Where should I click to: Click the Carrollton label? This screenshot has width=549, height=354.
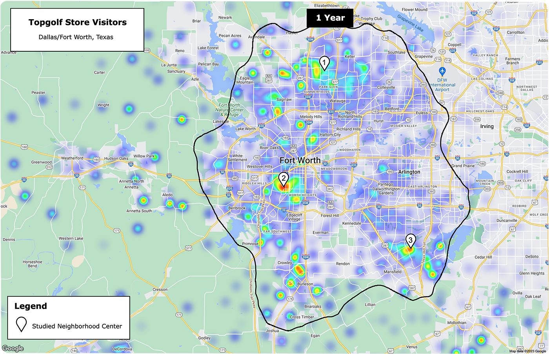pos(516,33)
